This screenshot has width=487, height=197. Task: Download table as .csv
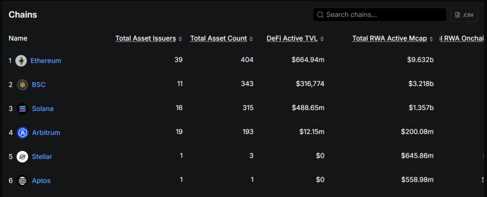pyautogui.click(x=464, y=15)
